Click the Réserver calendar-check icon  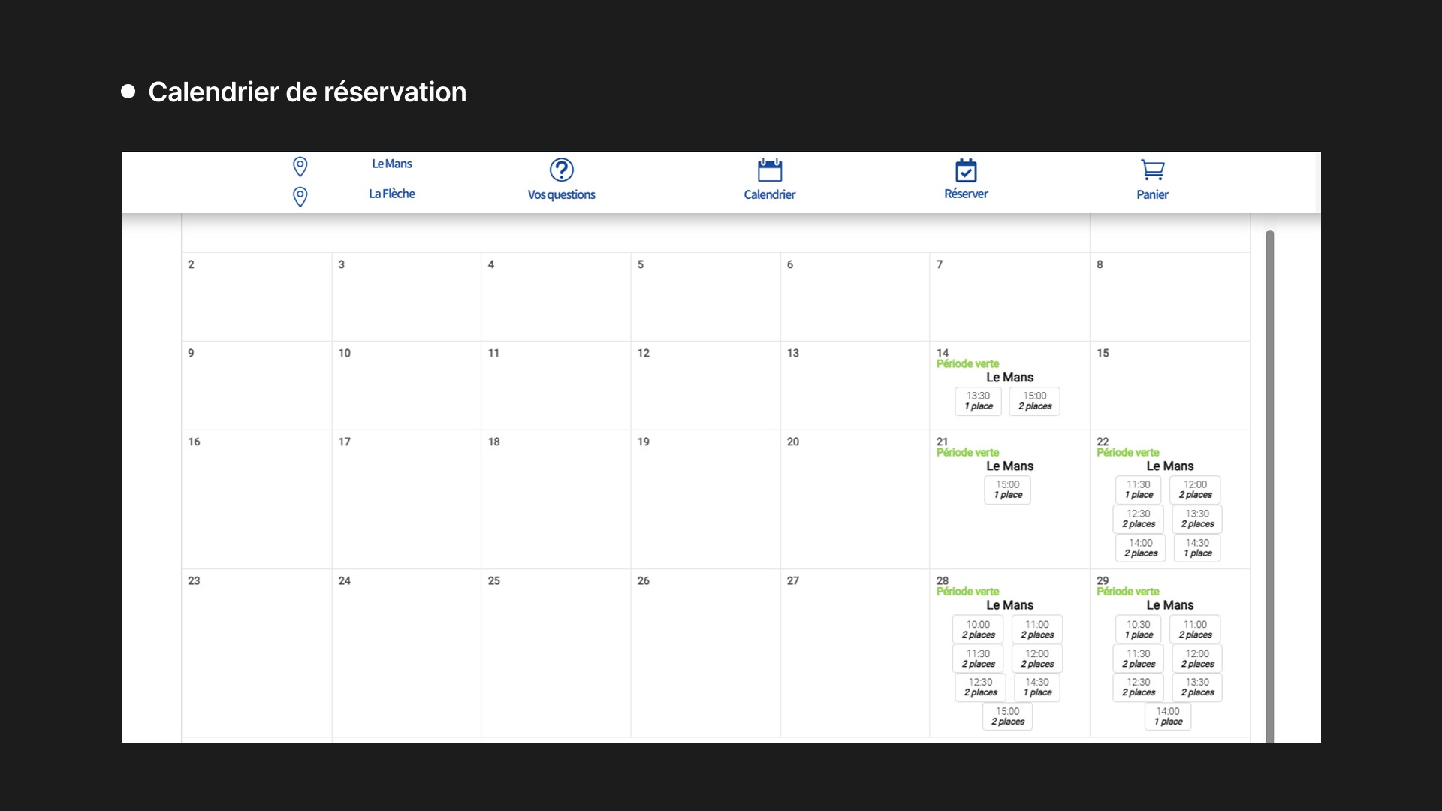coord(966,170)
